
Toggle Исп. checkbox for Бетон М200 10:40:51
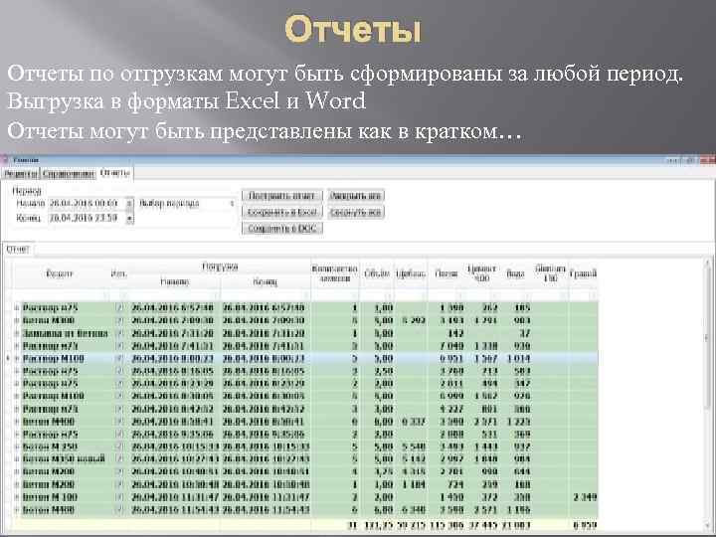pyautogui.click(x=119, y=471)
